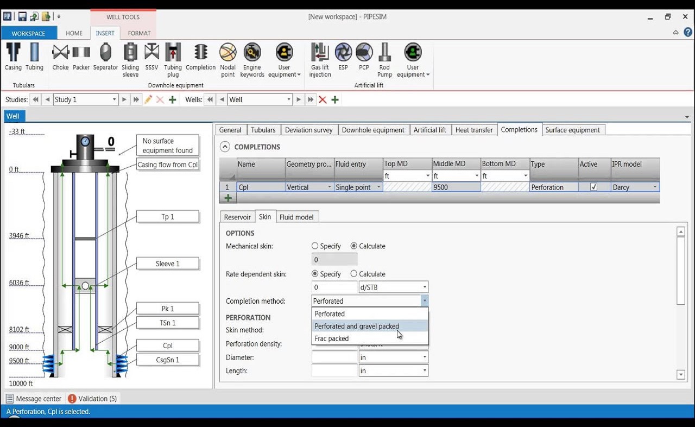Open the Message center
Viewport: 695px width, 427px height.
click(x=34, y=399)
